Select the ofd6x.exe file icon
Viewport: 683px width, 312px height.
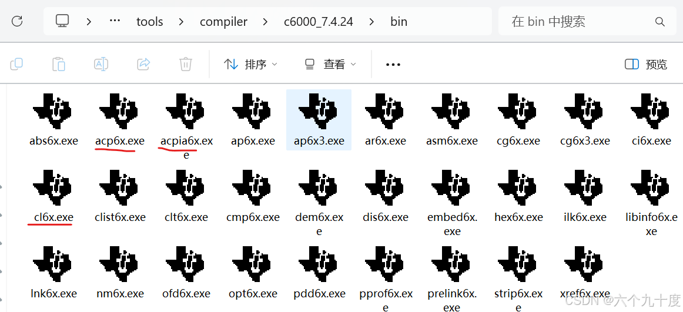[186, 264]
